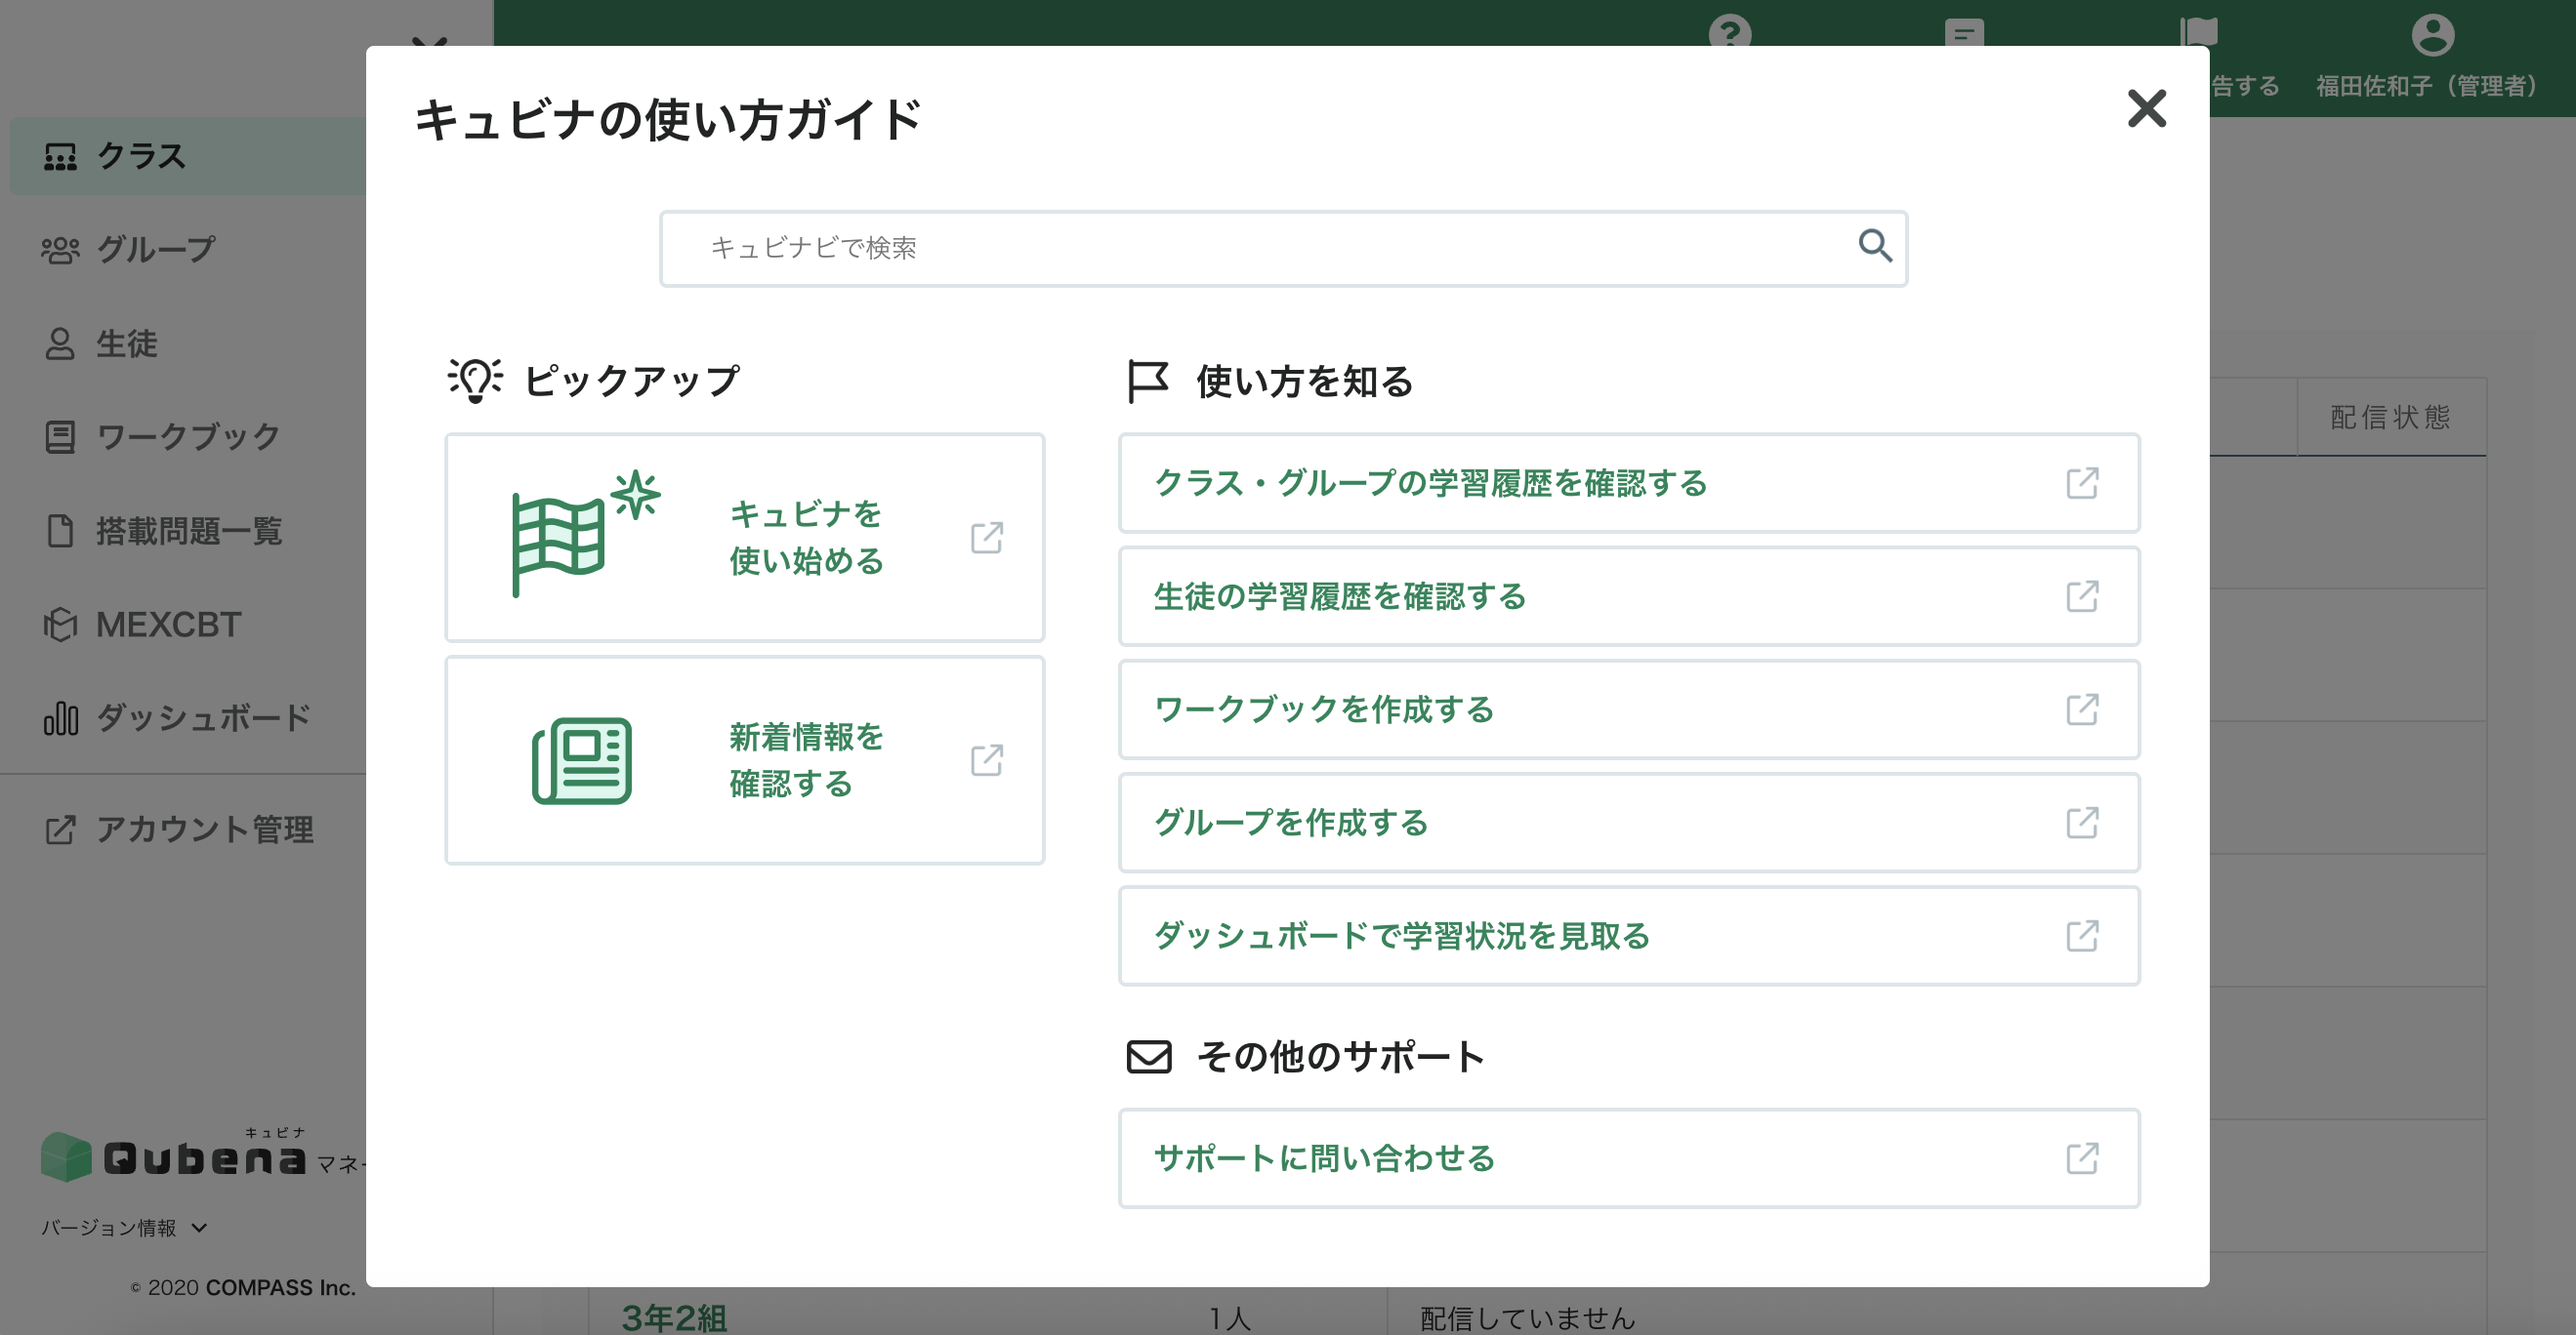Click the newspaper illustration icon
The width and height of the screenshot is (2576, 1335).
(x=582, y=760)
